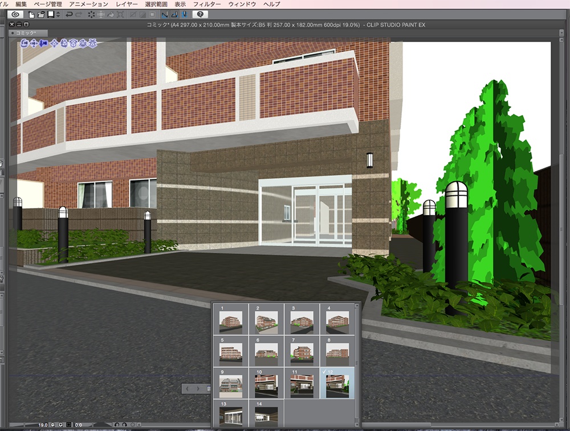The image size is (570, 431).
Task: Choose camera angle preset 10
Action: (266, 383)
